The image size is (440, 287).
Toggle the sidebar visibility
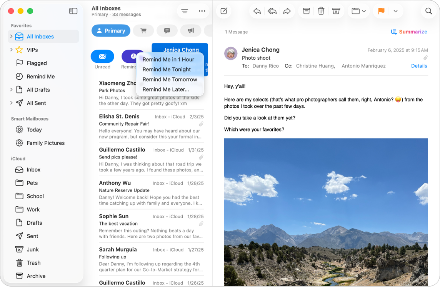[x=73, y=11]
